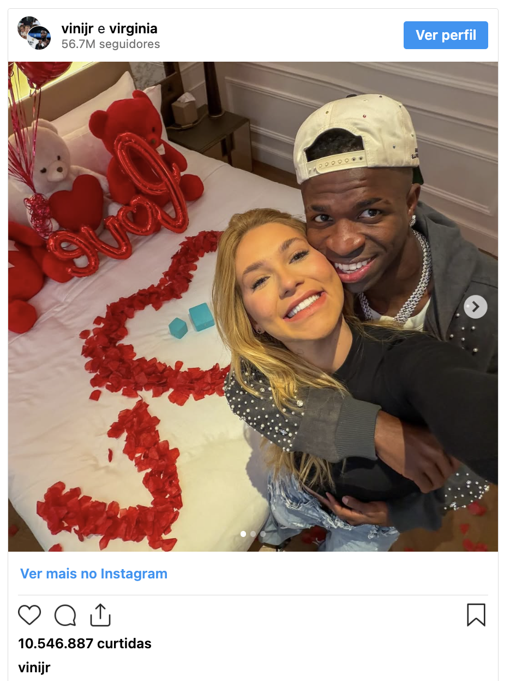This screenshot has height=681, width=516.
Task: Open Ver mais no Instagram link
Action: click(x=94, y=574)
